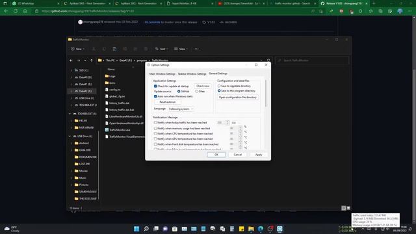The width and height of the screenshot is (416, 234).
Task: Click the Name column header in file list
Action: coord(111,70)
